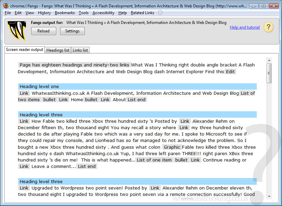This screenshot has width=282, height=206.
Task: Open the Related Links menu
Action: click(x=142, y=13)
